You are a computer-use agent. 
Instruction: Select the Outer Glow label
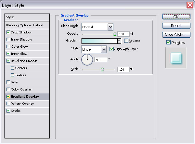19,47
